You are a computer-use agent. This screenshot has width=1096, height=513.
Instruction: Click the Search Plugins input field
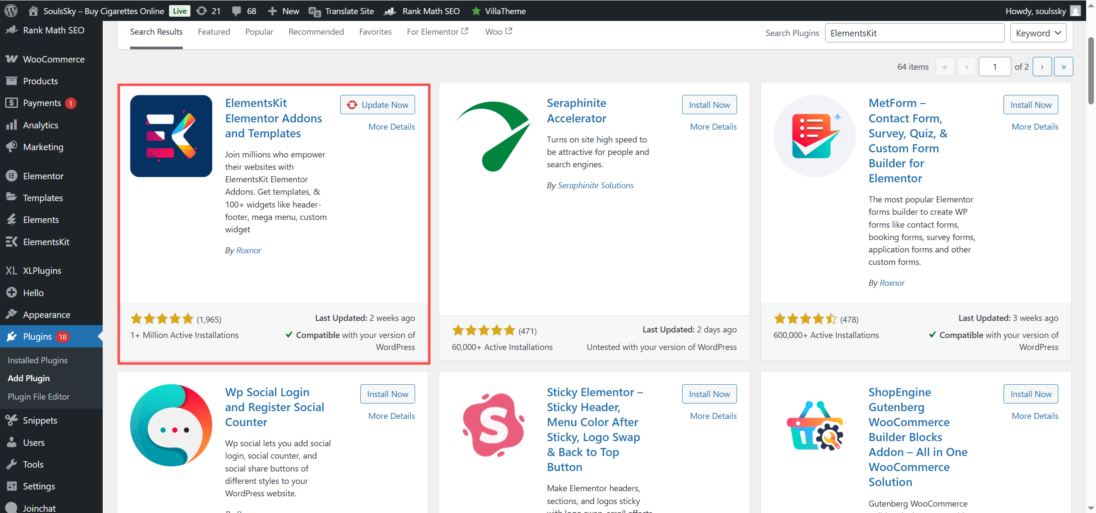coord(914,33)
